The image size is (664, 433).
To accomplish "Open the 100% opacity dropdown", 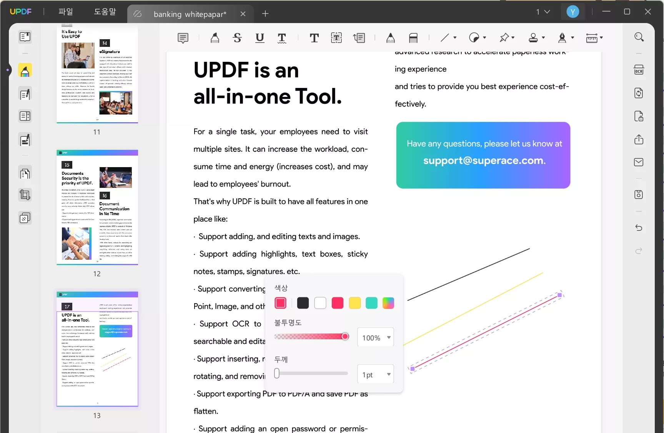I will (x=376, y=337).
